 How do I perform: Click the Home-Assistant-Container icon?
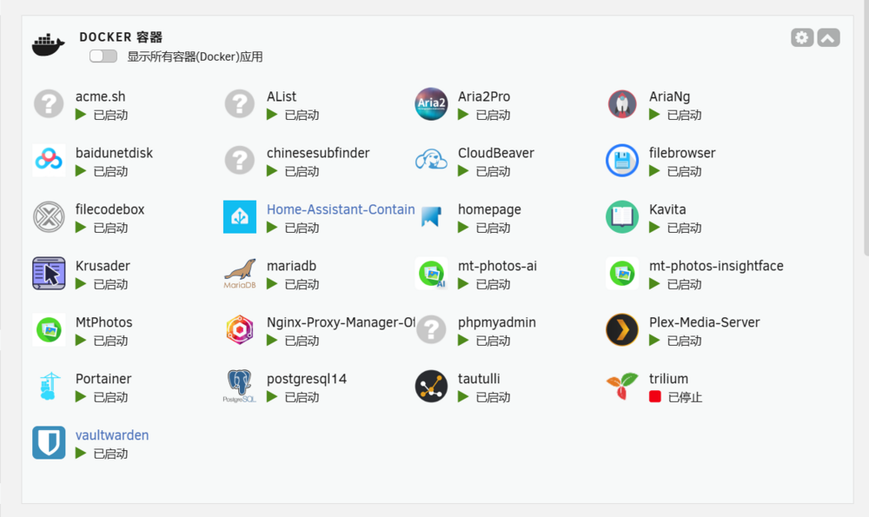(240, 216)
